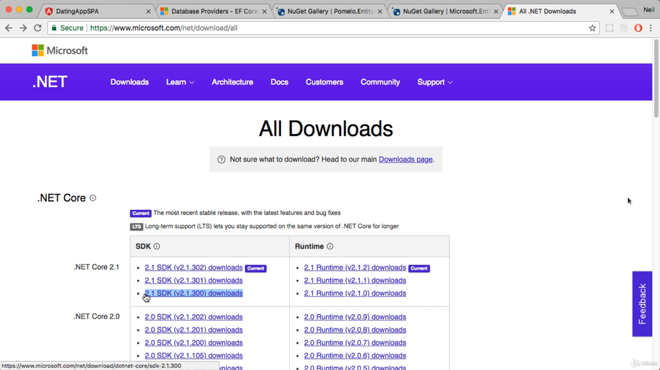Close the Database Providers tab

265,11
